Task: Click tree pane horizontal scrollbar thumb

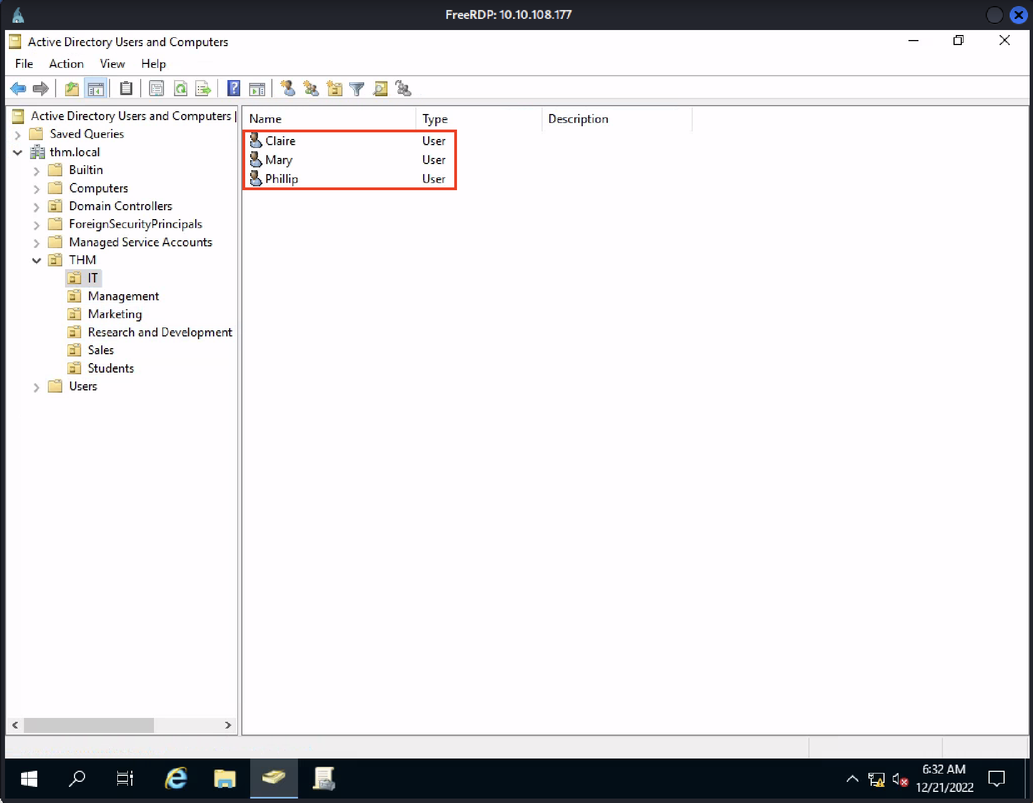Action: coord(89,725)
